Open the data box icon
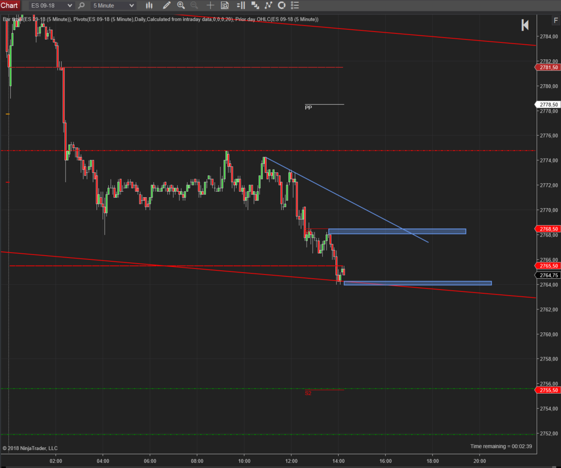Viewport: 561px width, 468px height. tap(225, 5)
